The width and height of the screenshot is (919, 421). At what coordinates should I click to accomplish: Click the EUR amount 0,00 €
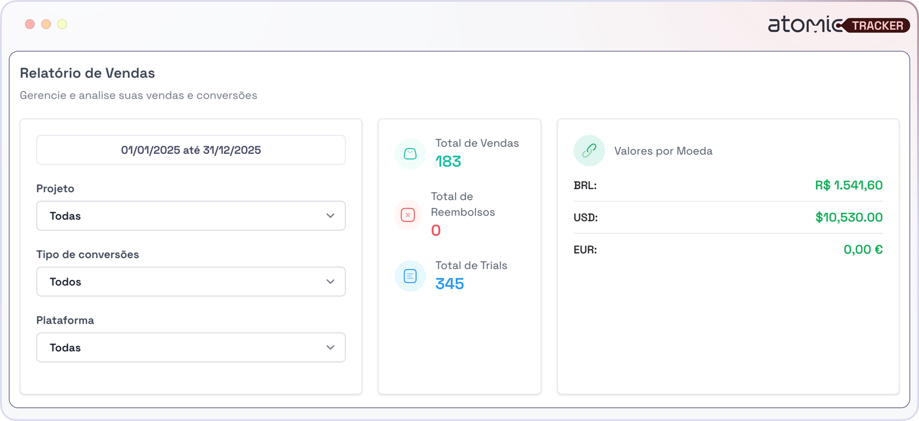coord(863,250)
